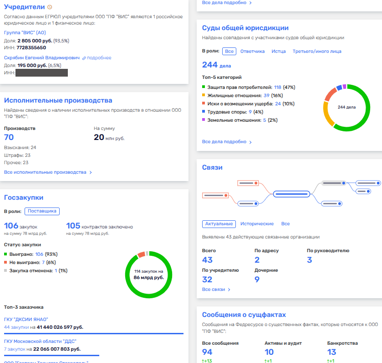Screen dimensions: 382x363
Task: Click the red Не выиграно legend square
Action: (x=5, y=262)
